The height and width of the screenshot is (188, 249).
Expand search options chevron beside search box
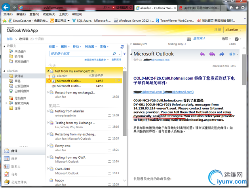(124, 54)
